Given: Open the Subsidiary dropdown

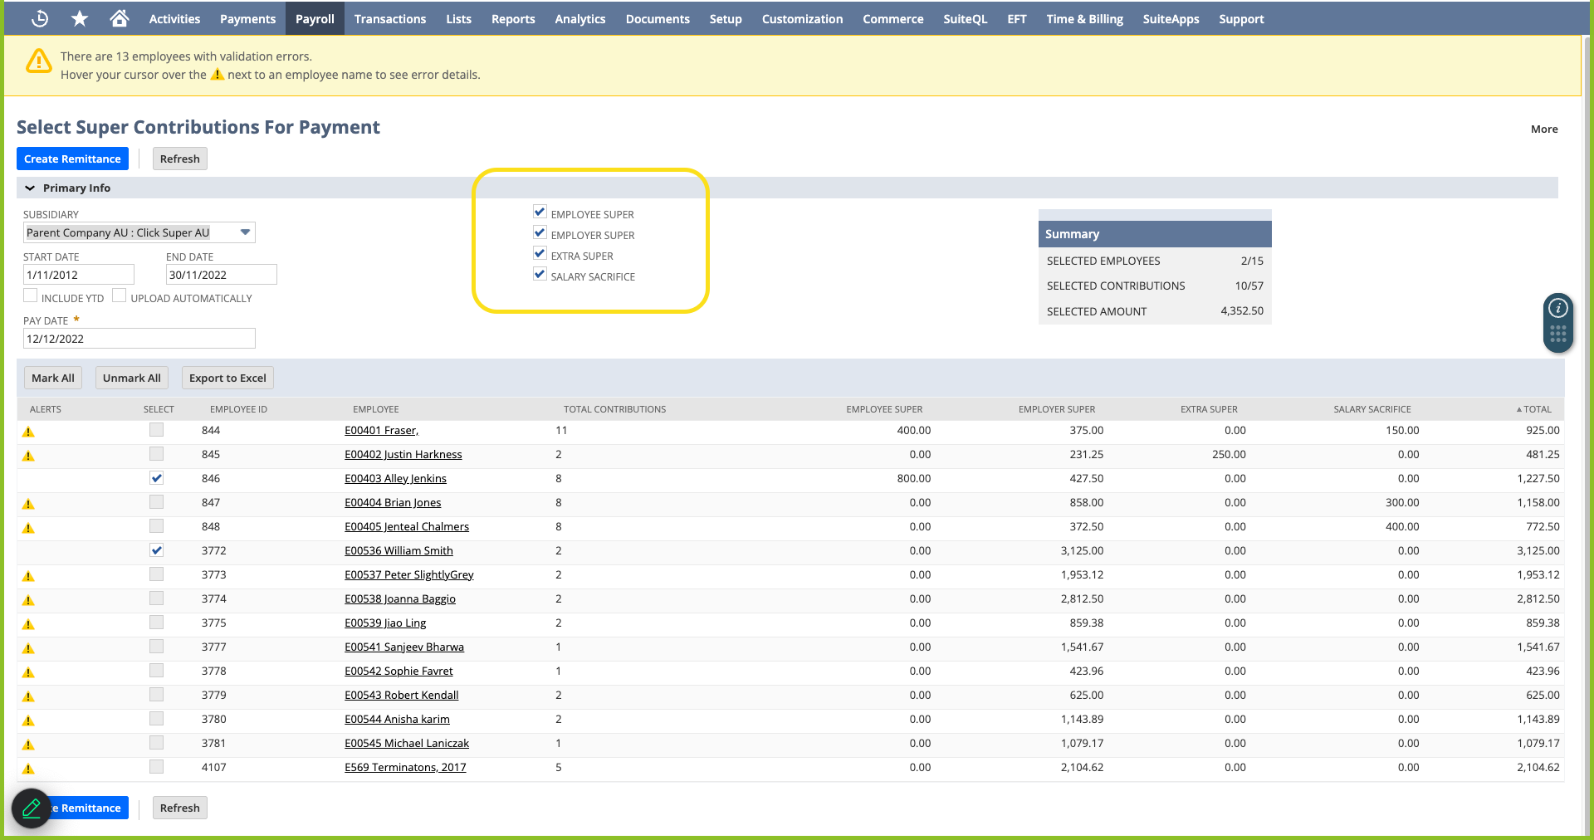Looking at the screenshot, I should (245, 232).
